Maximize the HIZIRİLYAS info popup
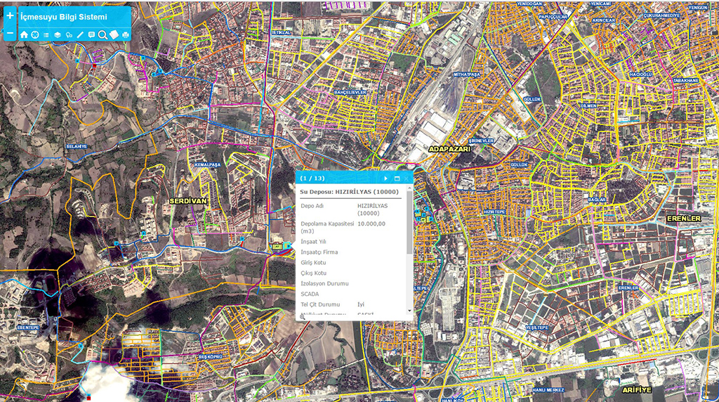Image resolution: width=719 pixels, height=402 pixels. click(397, 179)
